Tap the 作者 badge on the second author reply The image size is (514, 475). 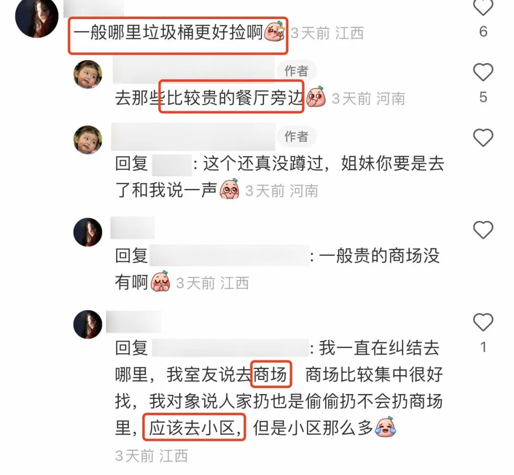coord(296,137)
